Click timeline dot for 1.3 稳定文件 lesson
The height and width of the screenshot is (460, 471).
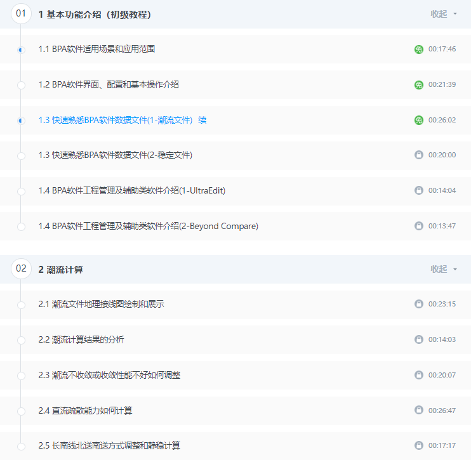21,156
